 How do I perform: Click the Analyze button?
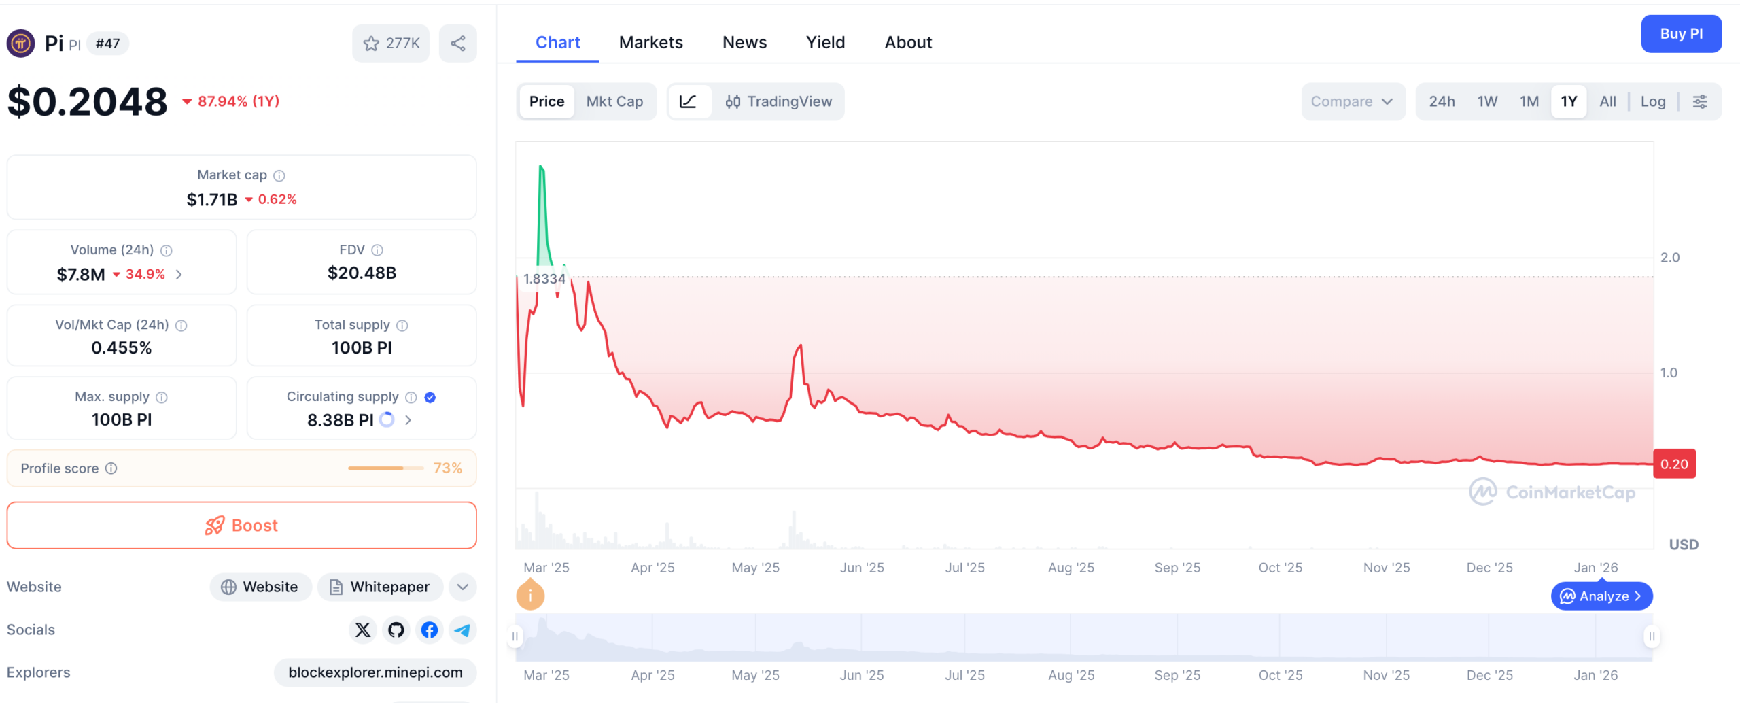pyautogui.click(x=1602, y=596)
